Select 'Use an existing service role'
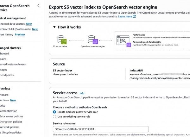This screenshot has height=137, width=190. tap(54, 116)
